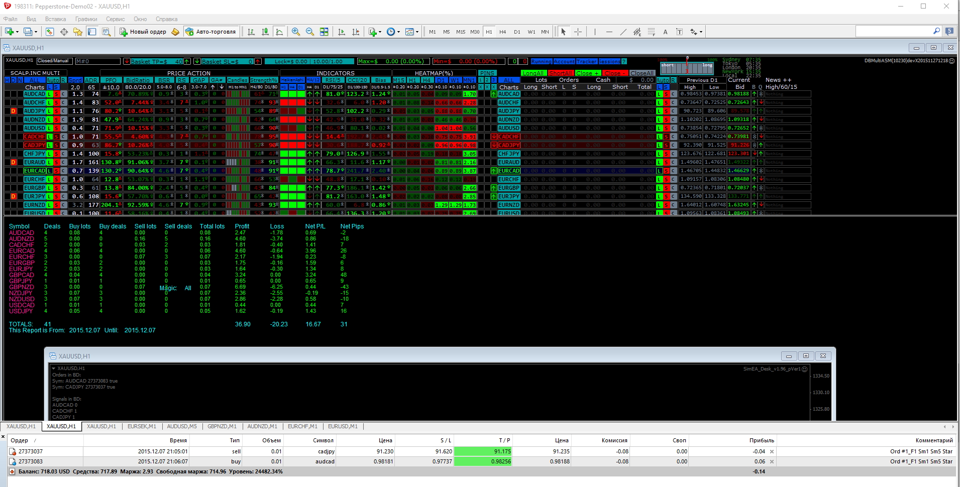Switch to the EURSEK,M1 chart tab
The width and height of the screenshot is (960, 487).
tap(142, 426)
